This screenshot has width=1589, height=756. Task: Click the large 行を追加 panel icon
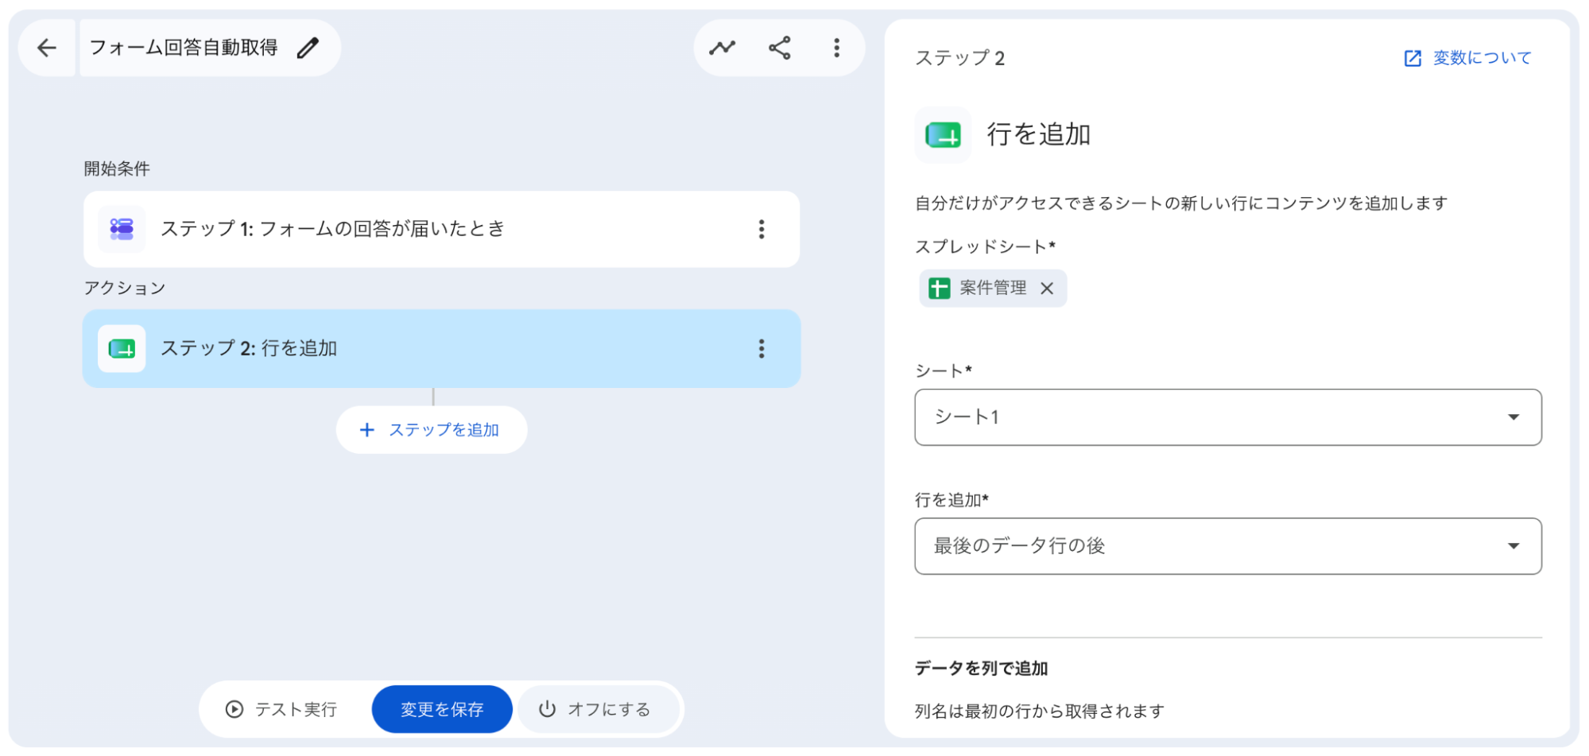tap(944, 135)
